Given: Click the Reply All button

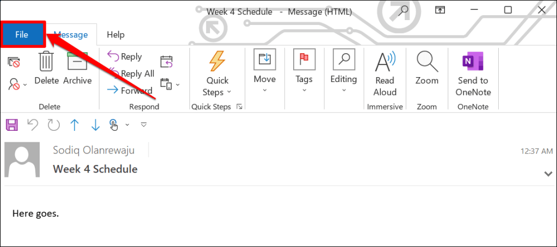Looking at the screenshot, I should point(131,74).
